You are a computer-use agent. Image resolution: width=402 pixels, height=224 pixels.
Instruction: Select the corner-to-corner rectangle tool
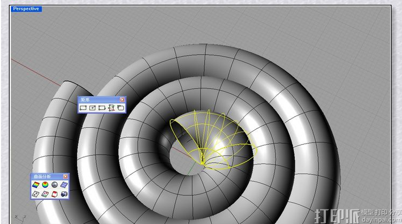(x=83, y=108)
